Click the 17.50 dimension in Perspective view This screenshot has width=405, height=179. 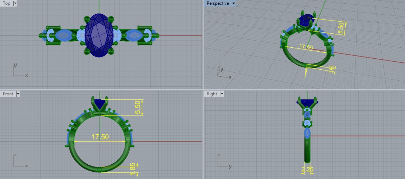306,47
